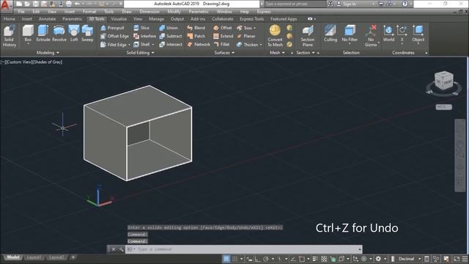
Task: Open the Section Plane tool
Action: pyautogui.click(x=308, y=36)
